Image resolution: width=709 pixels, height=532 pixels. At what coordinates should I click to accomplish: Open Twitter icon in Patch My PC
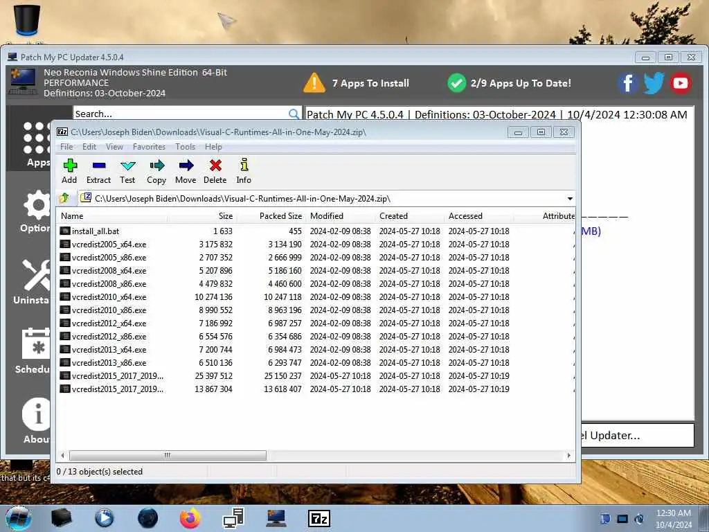click(654, 83)
